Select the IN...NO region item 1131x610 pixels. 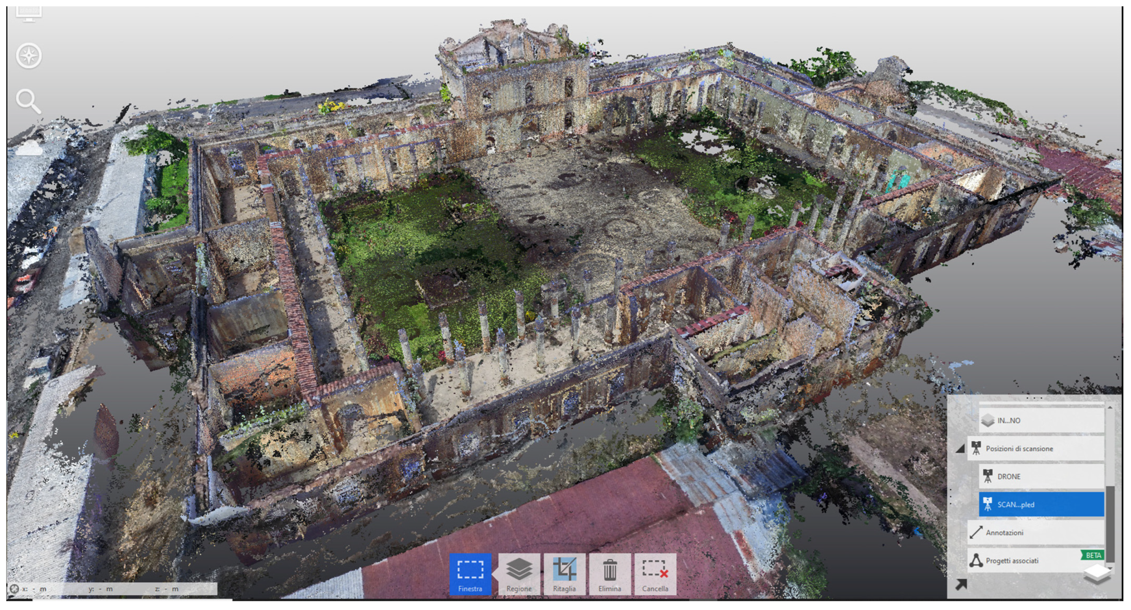(x=1040, y=420)
